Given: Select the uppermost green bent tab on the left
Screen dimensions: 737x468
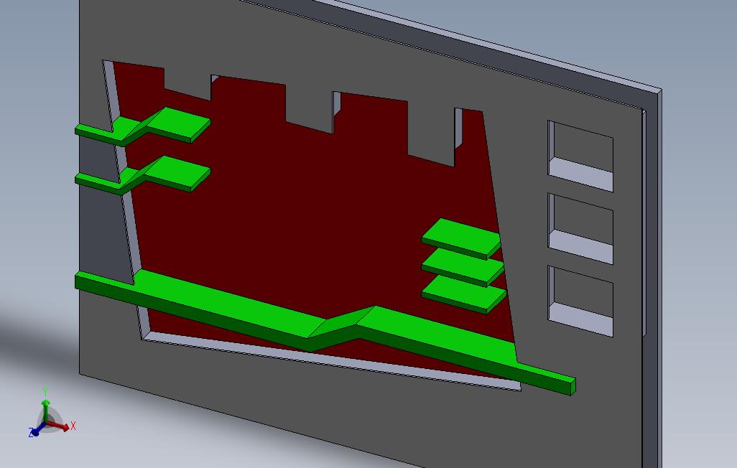Looking at the screenshot, I should click(143, 127).
